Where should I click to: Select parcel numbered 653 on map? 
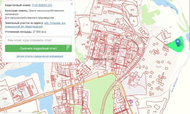(132, 10)
